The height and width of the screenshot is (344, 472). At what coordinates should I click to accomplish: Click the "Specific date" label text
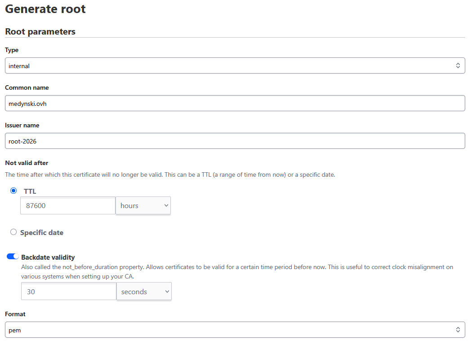pyautogui.click(x=42, y=232)
